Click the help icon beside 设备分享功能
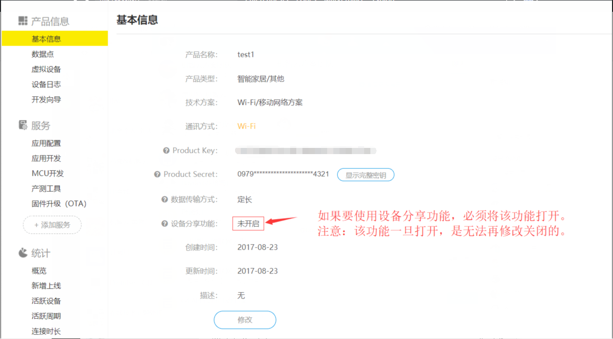The image size is (613, 339). [x=164, y=223]
